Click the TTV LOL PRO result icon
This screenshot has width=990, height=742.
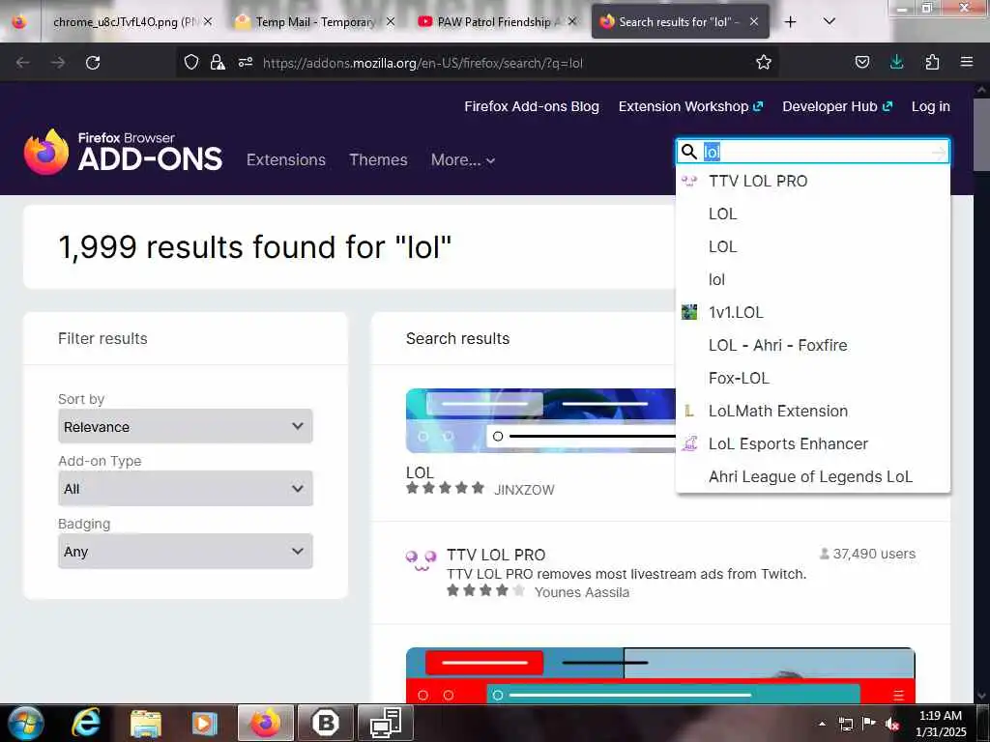421,559
